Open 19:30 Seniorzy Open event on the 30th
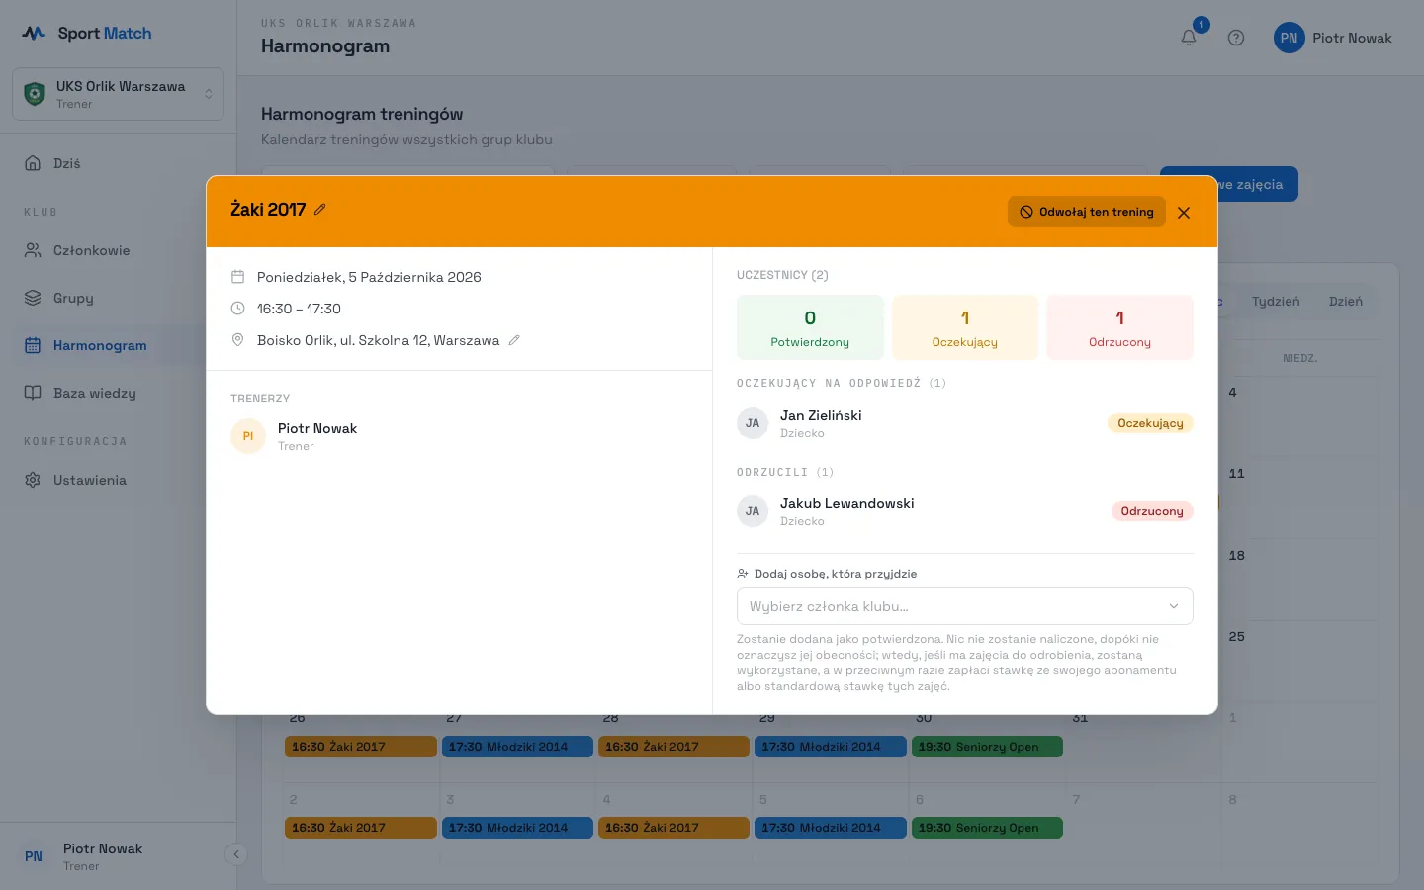The height and width of the screenshot is (890, 1424). click(x=987, y=747)
